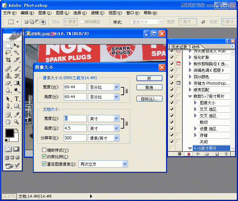Click the 自动(A)... button

tap(149, 99)
